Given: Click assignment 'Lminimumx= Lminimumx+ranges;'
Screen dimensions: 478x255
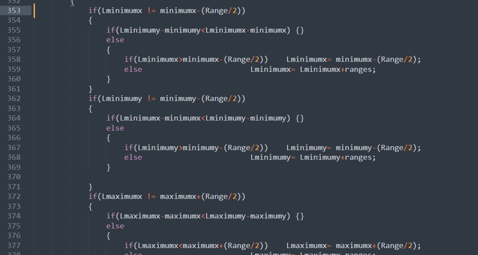Looking at the screenshot, I should (313, 69).
